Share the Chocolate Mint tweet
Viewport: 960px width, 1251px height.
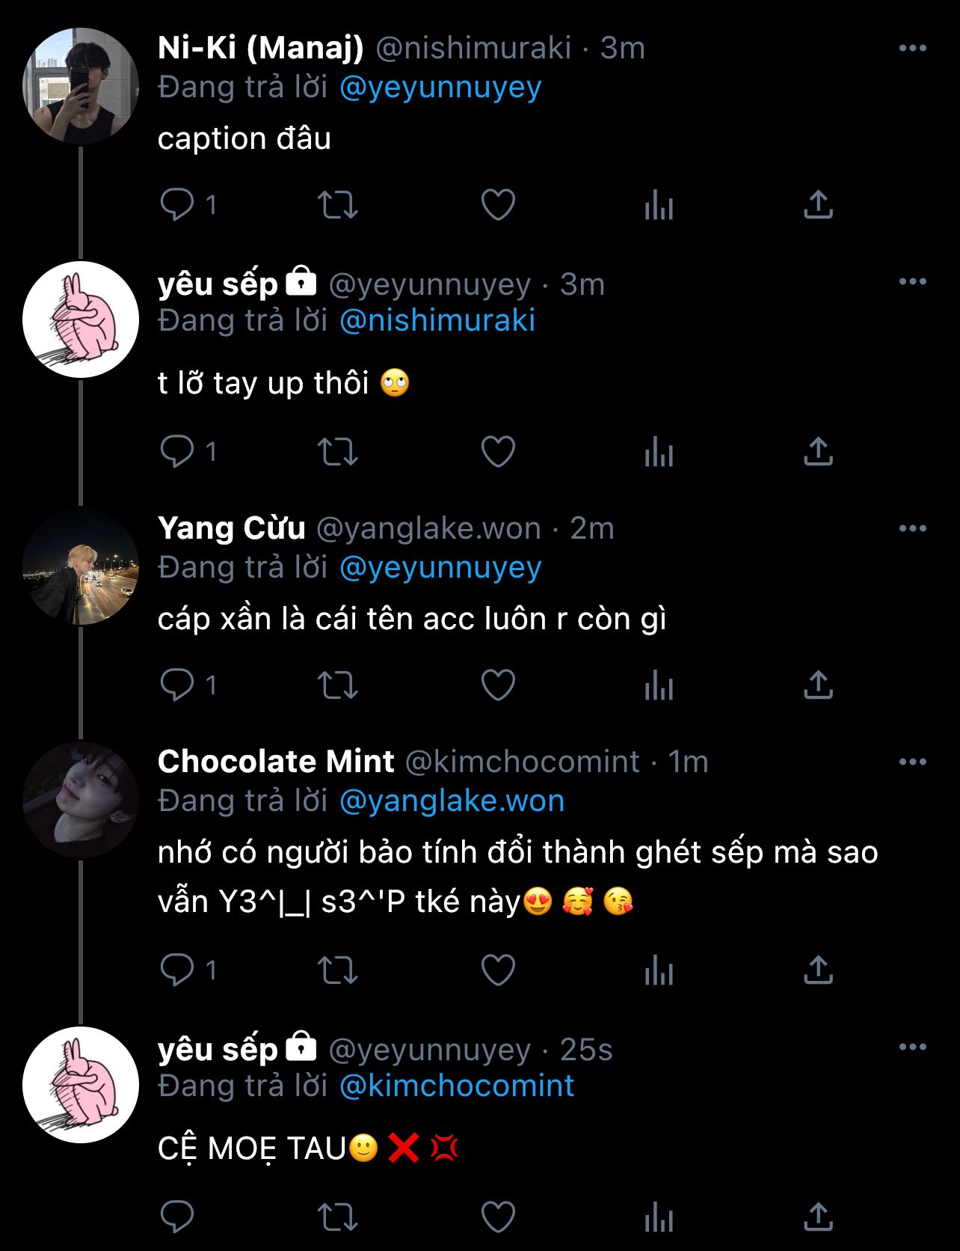click(x=818, y=970)
